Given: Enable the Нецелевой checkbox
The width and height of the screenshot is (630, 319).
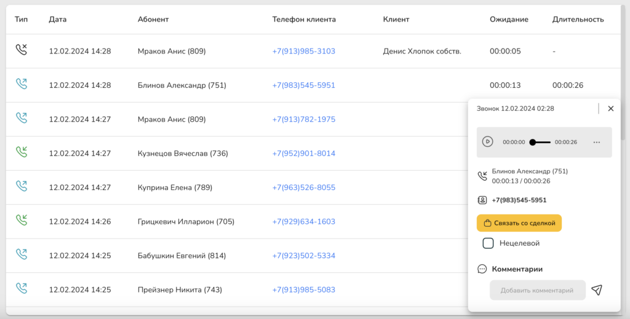Looking at the screenshot, I should click(488, 243).
